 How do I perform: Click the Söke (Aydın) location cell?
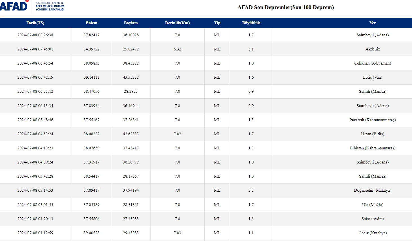click(x=373, y=219)
